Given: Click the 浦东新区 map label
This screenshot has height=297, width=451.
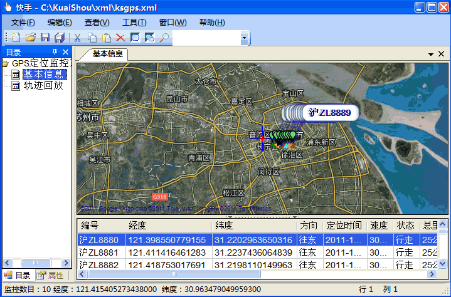Looking at the screenshot, I should point(321,142).
